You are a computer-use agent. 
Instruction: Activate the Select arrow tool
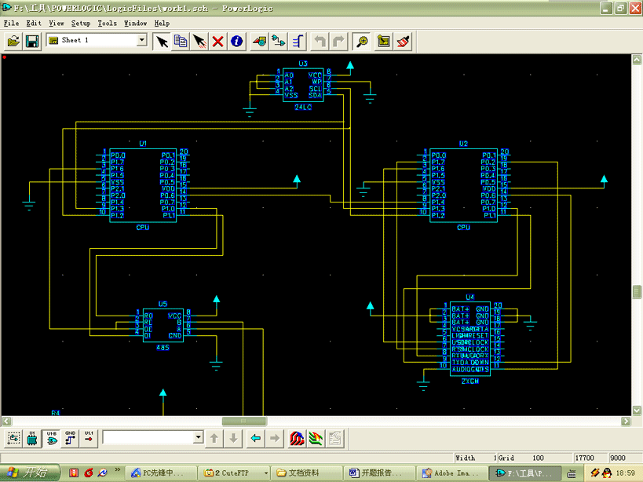(x=162, y=41)
